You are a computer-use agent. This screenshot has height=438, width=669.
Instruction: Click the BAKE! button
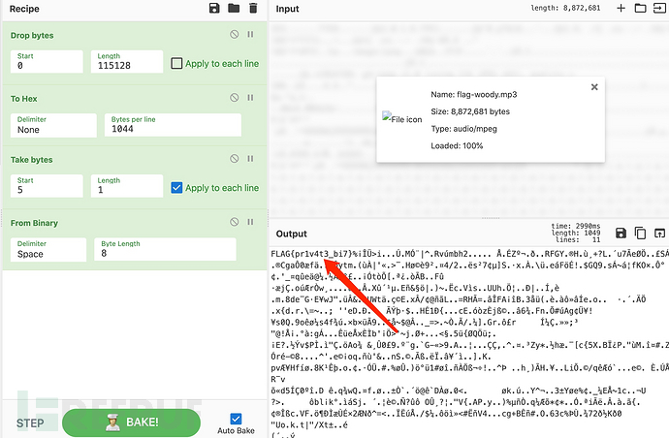[x=131, y=422]
